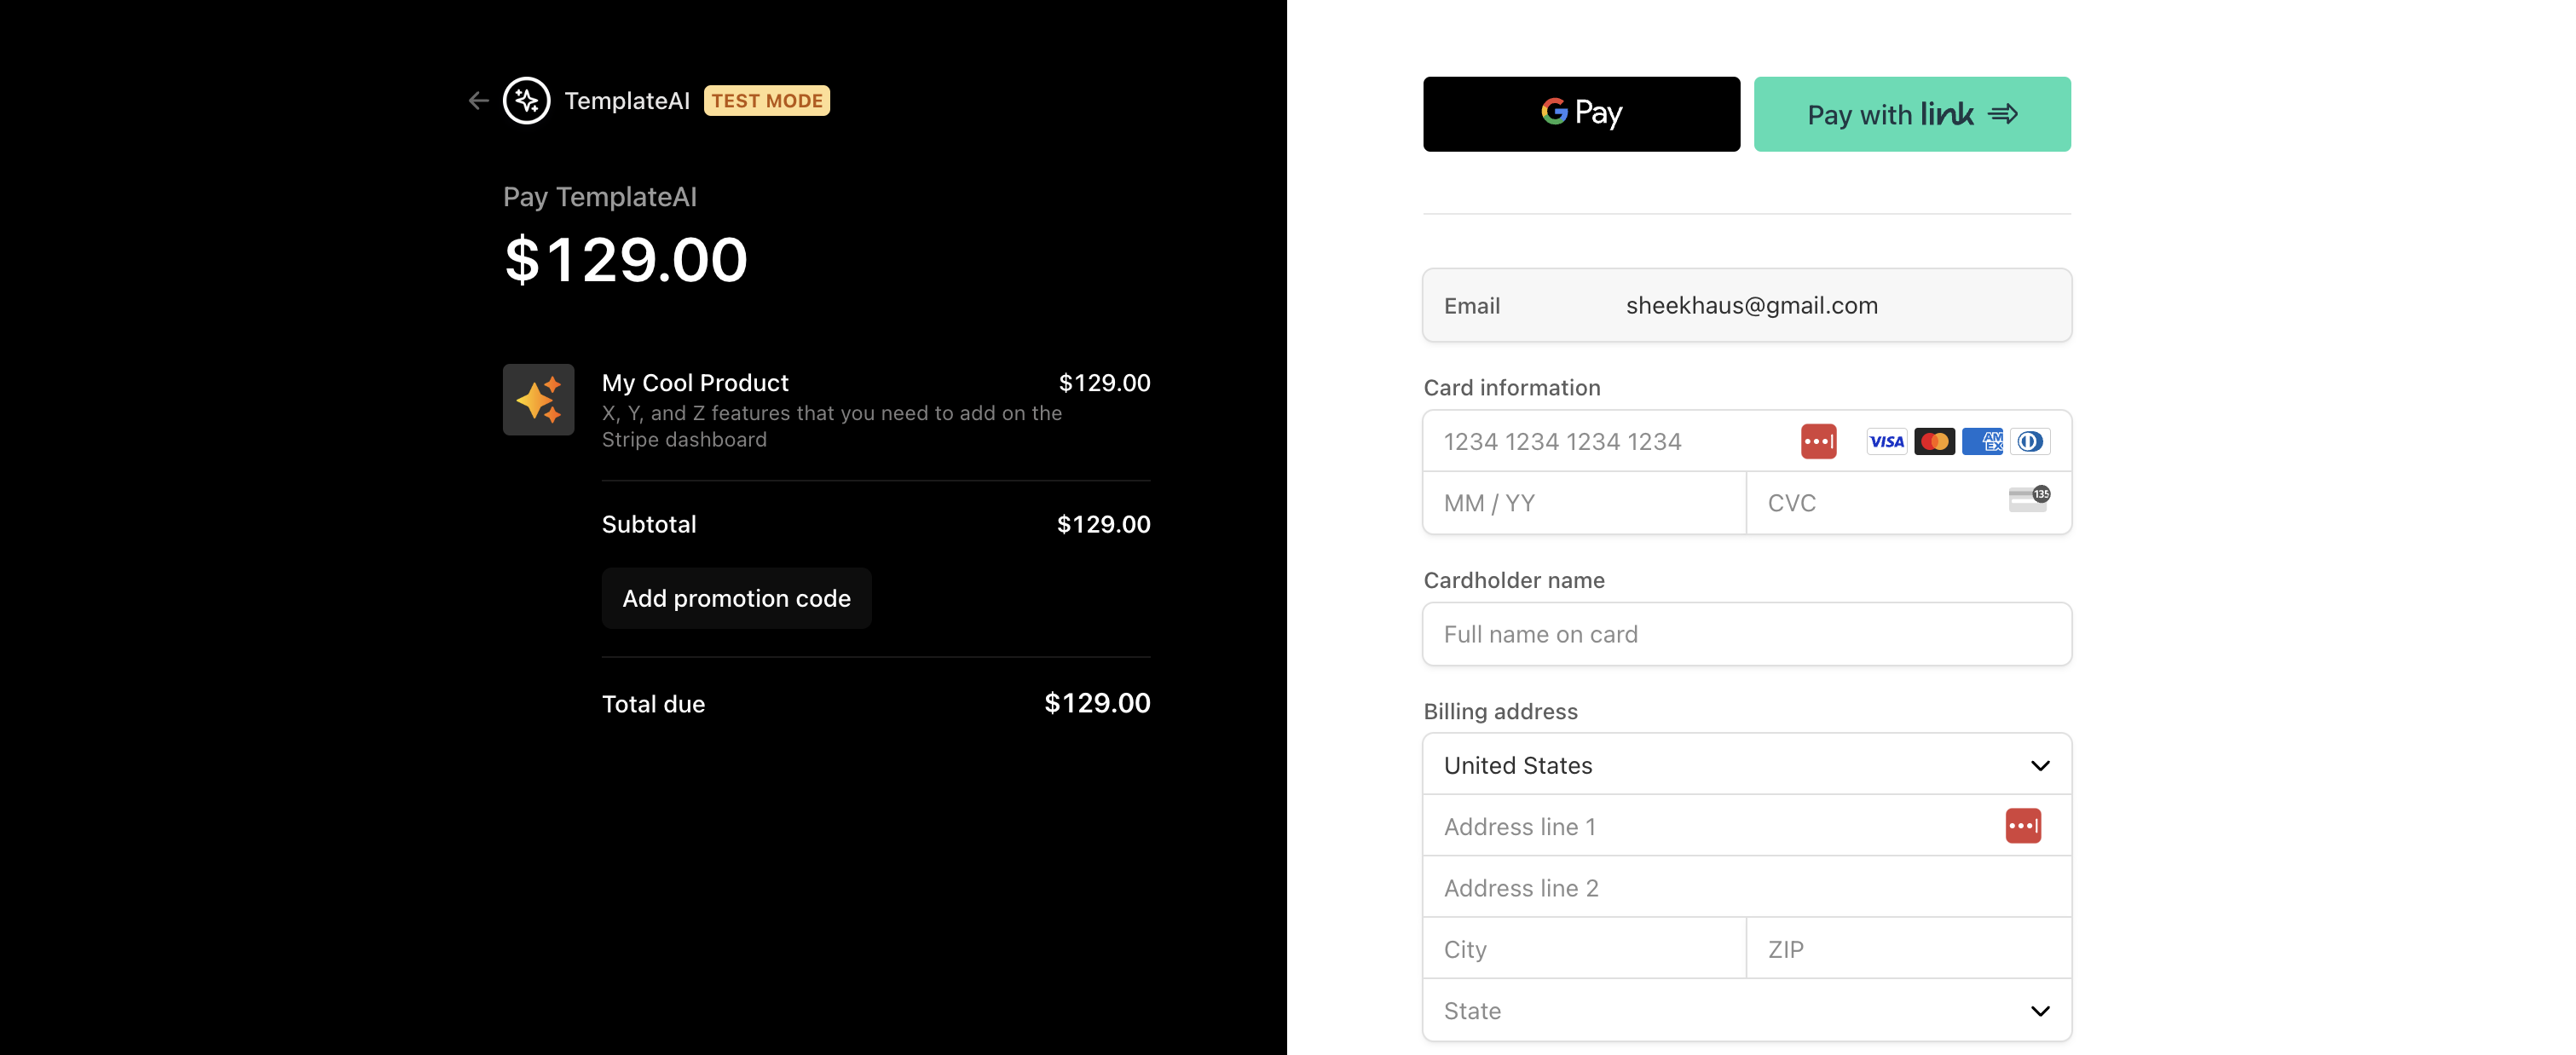Image resolution: width=2576 pixels, height=1055 pixels.
Task: Focus the MM / YY expiry field
Action: pyautogui.click(x=1584, y=503)
